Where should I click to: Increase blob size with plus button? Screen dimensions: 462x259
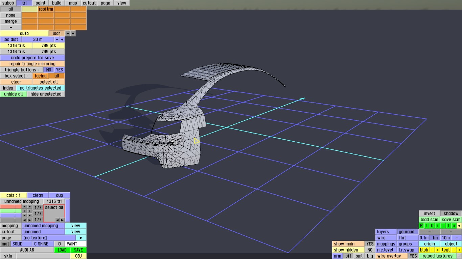click(437, 250)
